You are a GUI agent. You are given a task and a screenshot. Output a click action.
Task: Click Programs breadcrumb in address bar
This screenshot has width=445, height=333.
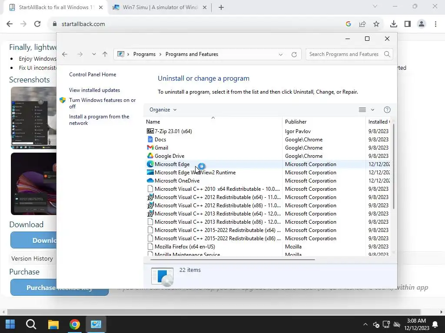(144, 54)
